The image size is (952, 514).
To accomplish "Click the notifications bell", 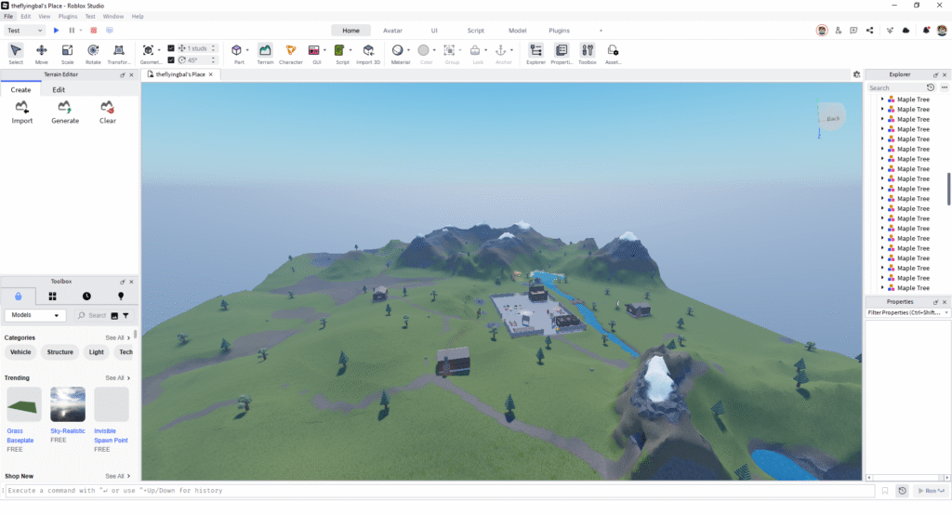I will pos(926,31).
